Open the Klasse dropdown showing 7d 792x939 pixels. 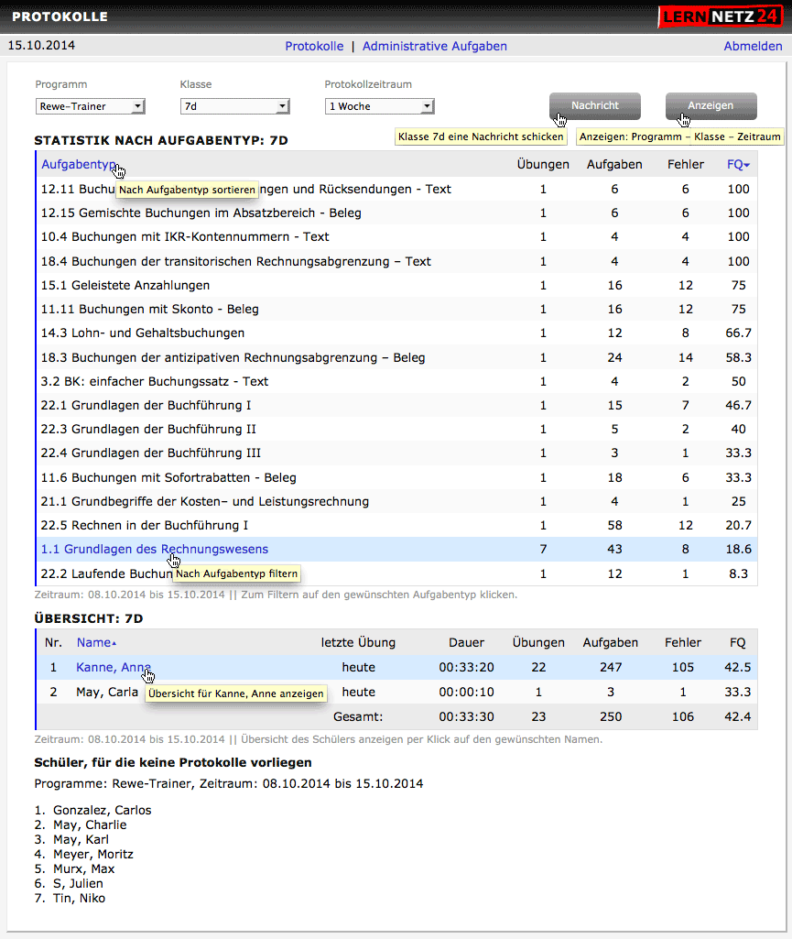click(234, 106)
